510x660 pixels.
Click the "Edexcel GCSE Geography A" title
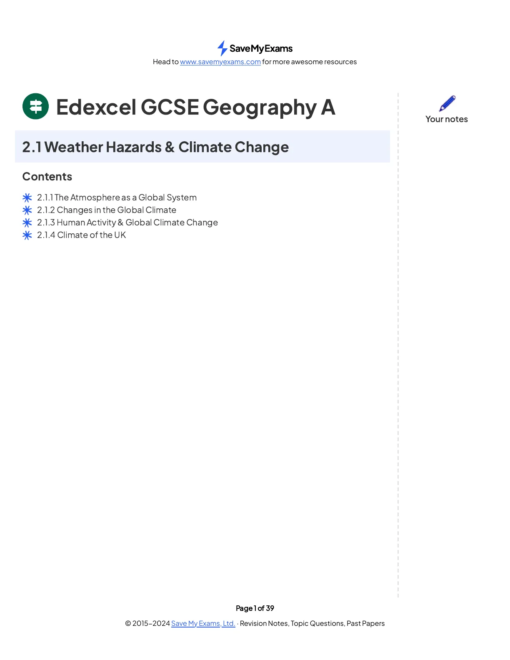pos(195,107)
